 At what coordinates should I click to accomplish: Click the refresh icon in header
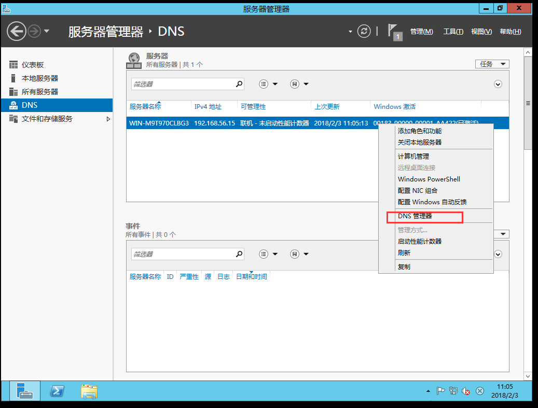click(364, 31)
